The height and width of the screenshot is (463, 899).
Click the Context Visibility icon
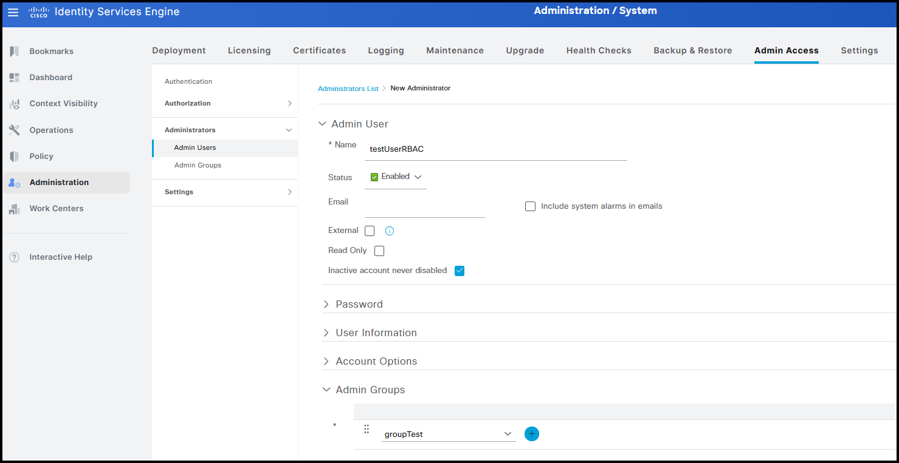[x=15, y=104]
